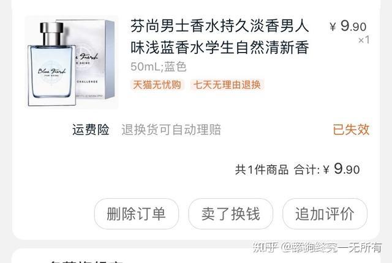The width and height of the screenshot is (392, 263).
Task: Tap the ×1 quantity indicator
Action: pos(364,40)
